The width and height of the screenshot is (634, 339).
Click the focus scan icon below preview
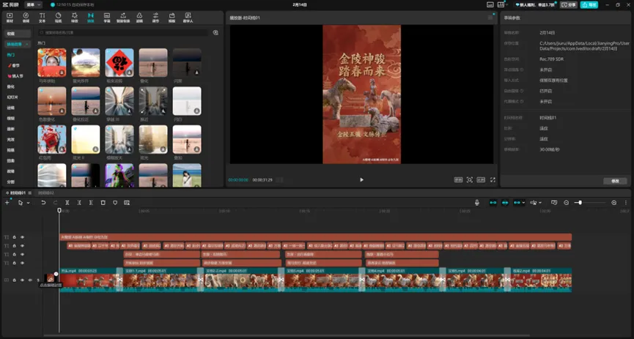tap(469, 180)
